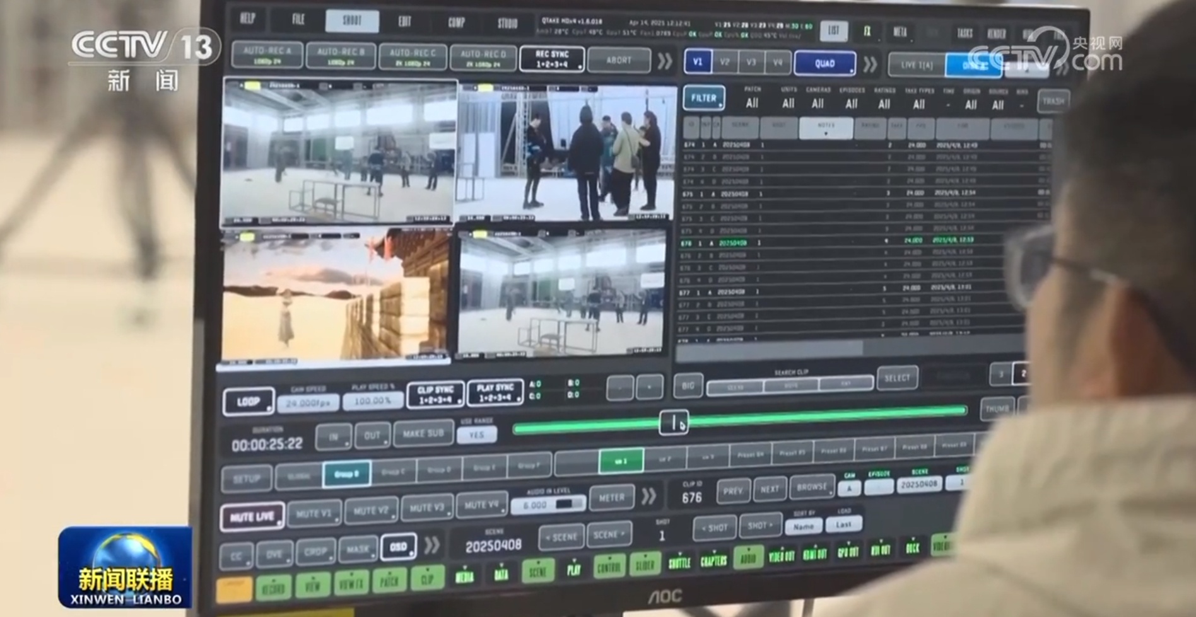Screen dimensions: 1196x617
Task: Select the V1 view button
Action: (698, 62)
